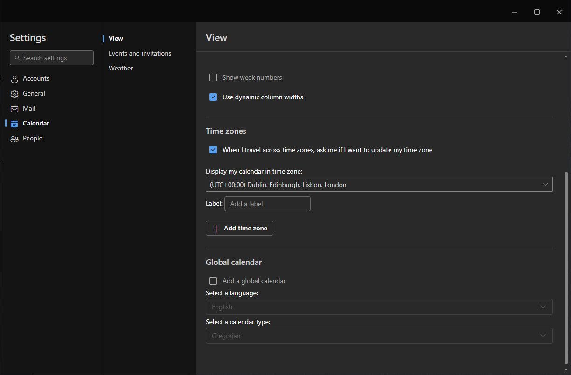Open the time zone dropdown
The image size is (571, 375).
pos(379,184)
